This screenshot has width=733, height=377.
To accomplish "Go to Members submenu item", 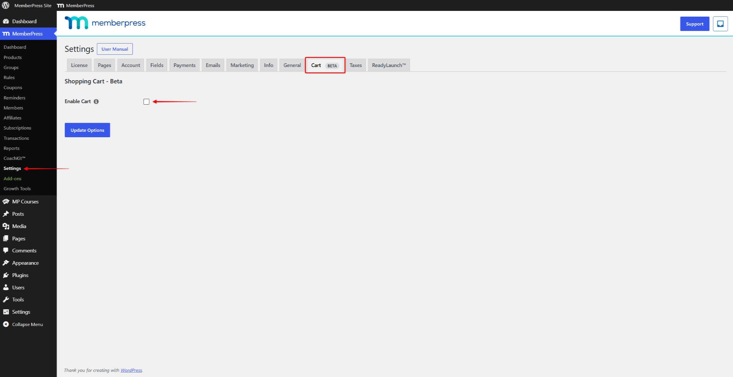I will pyautogui.click(x=13, y=108).
